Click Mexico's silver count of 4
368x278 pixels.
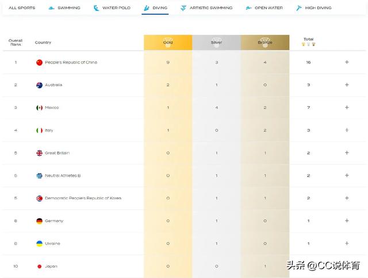[217, 108]
